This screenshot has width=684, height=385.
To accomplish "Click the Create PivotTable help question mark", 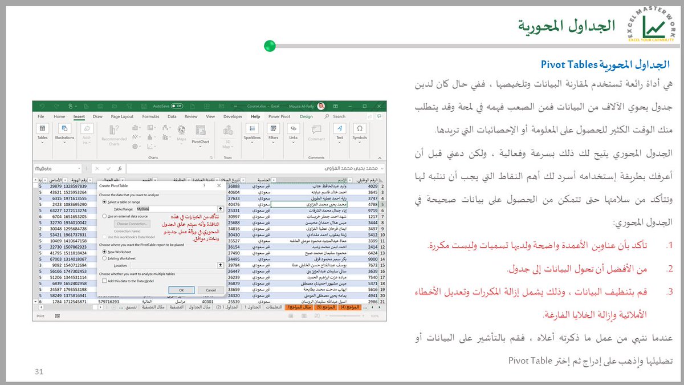I will click(x=204, y=185).
